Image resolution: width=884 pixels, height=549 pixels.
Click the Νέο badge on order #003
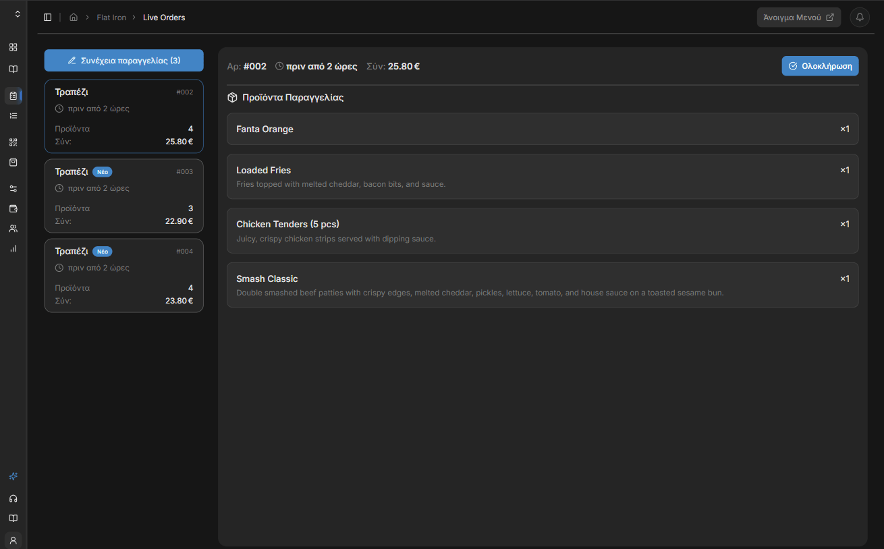pos(103,172)
